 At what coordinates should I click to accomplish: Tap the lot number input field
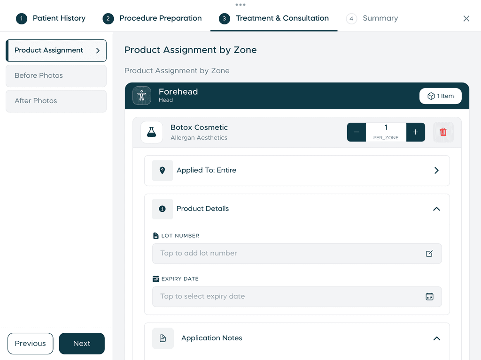297,254
